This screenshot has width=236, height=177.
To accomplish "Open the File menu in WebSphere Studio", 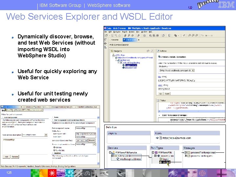I will 106,32.
